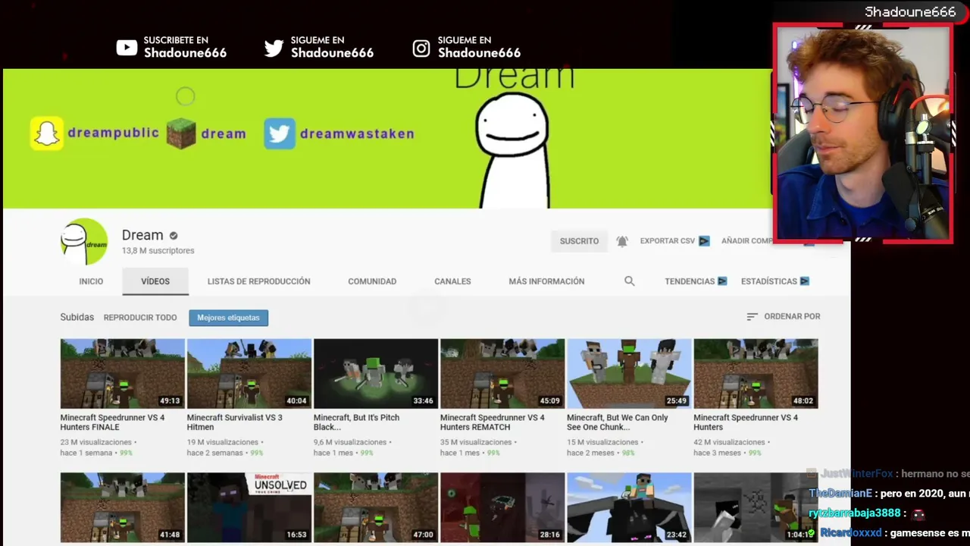This screenshot has height=546, width=970.
Task: Click the '35 M visualizaciones' text
Action: coord(476,442)
